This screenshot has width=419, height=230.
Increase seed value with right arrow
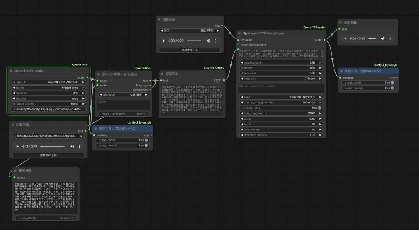pos(320,97)
